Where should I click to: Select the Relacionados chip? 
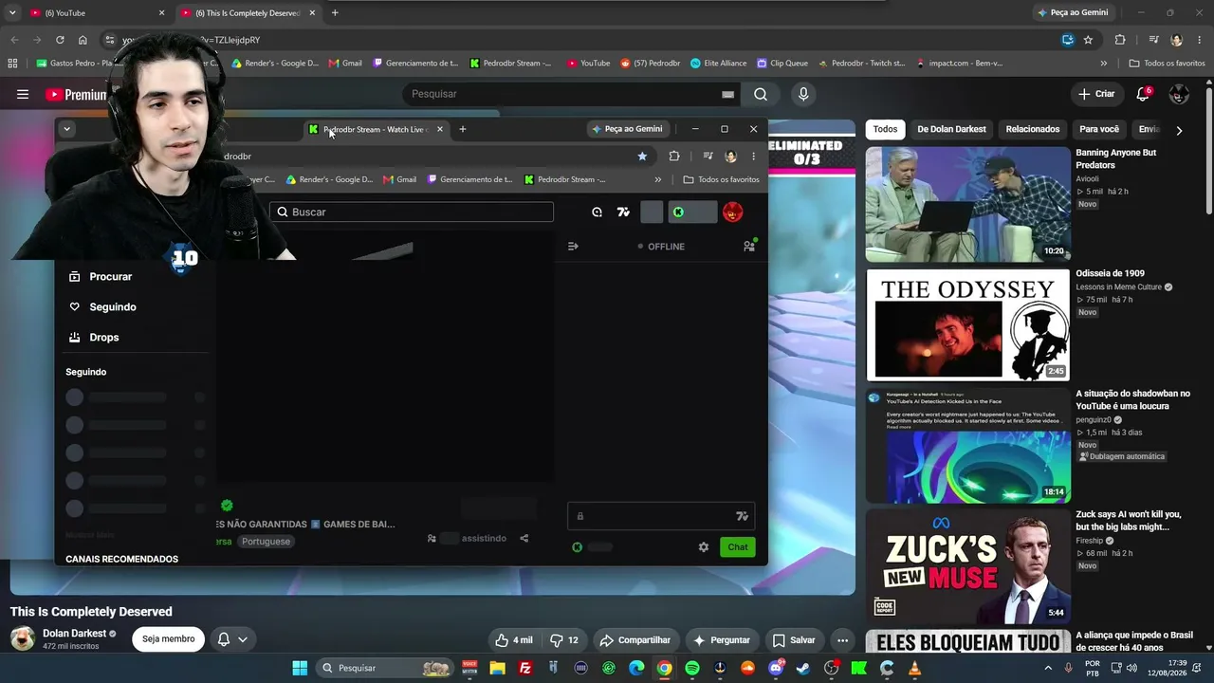pos(1033,129)
